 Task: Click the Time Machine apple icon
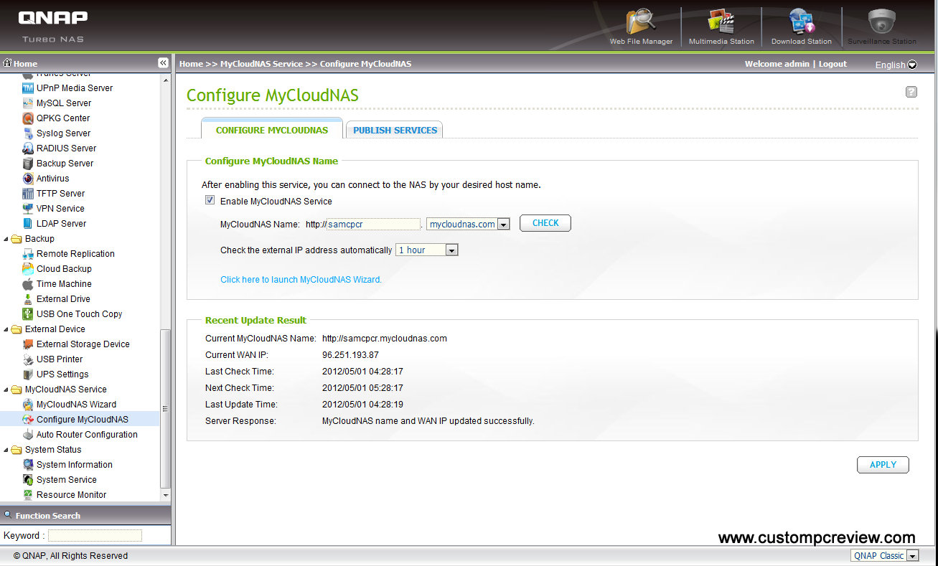28,284
